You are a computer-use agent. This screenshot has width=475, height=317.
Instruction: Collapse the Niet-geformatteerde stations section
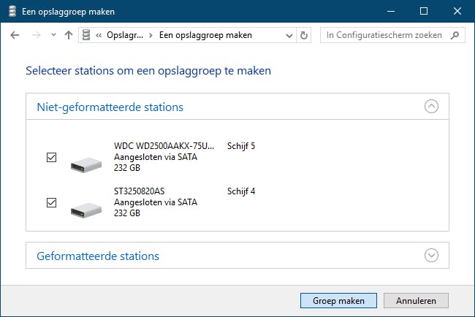point(431,107)
